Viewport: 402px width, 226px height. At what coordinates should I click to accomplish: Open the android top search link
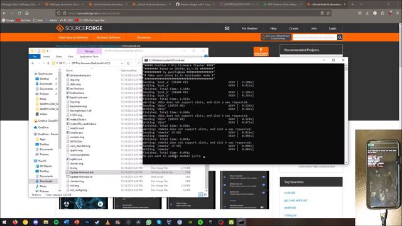(x=290, y=208)
